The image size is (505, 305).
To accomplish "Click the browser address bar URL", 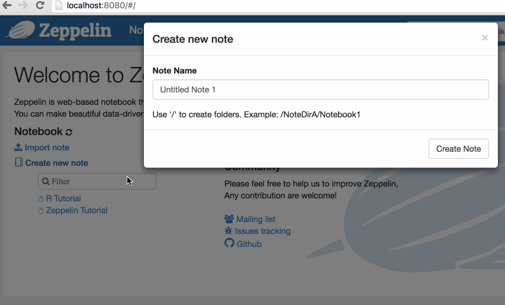I will (x=101, y=5).
